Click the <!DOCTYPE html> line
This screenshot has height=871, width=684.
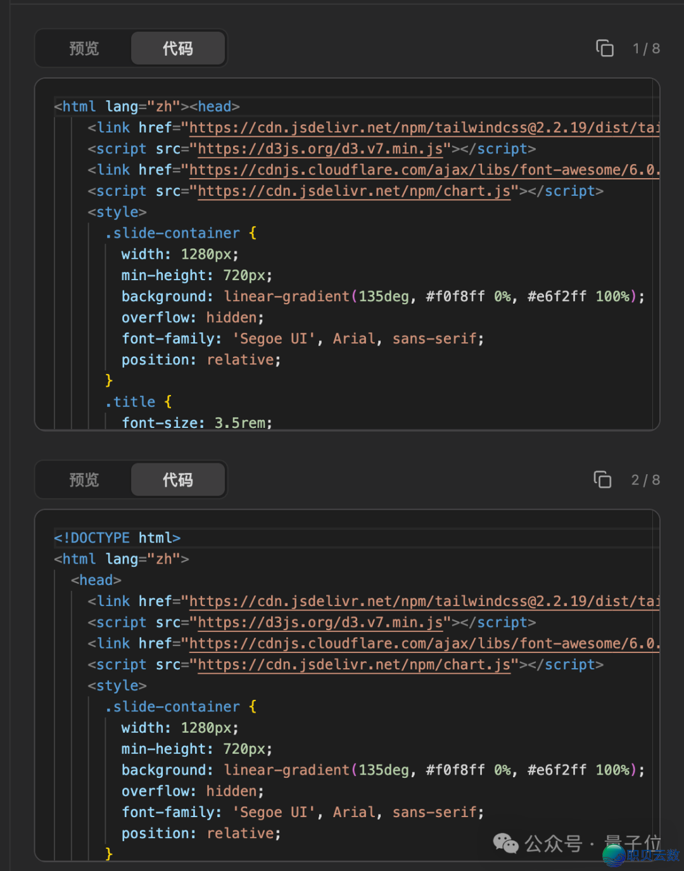click(x=117, y=538)
